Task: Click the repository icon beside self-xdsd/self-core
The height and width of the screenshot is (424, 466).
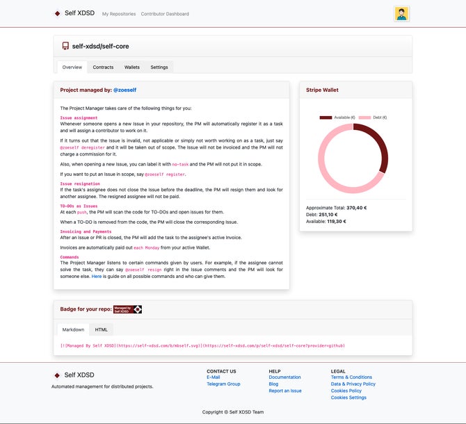Action: 65,46
